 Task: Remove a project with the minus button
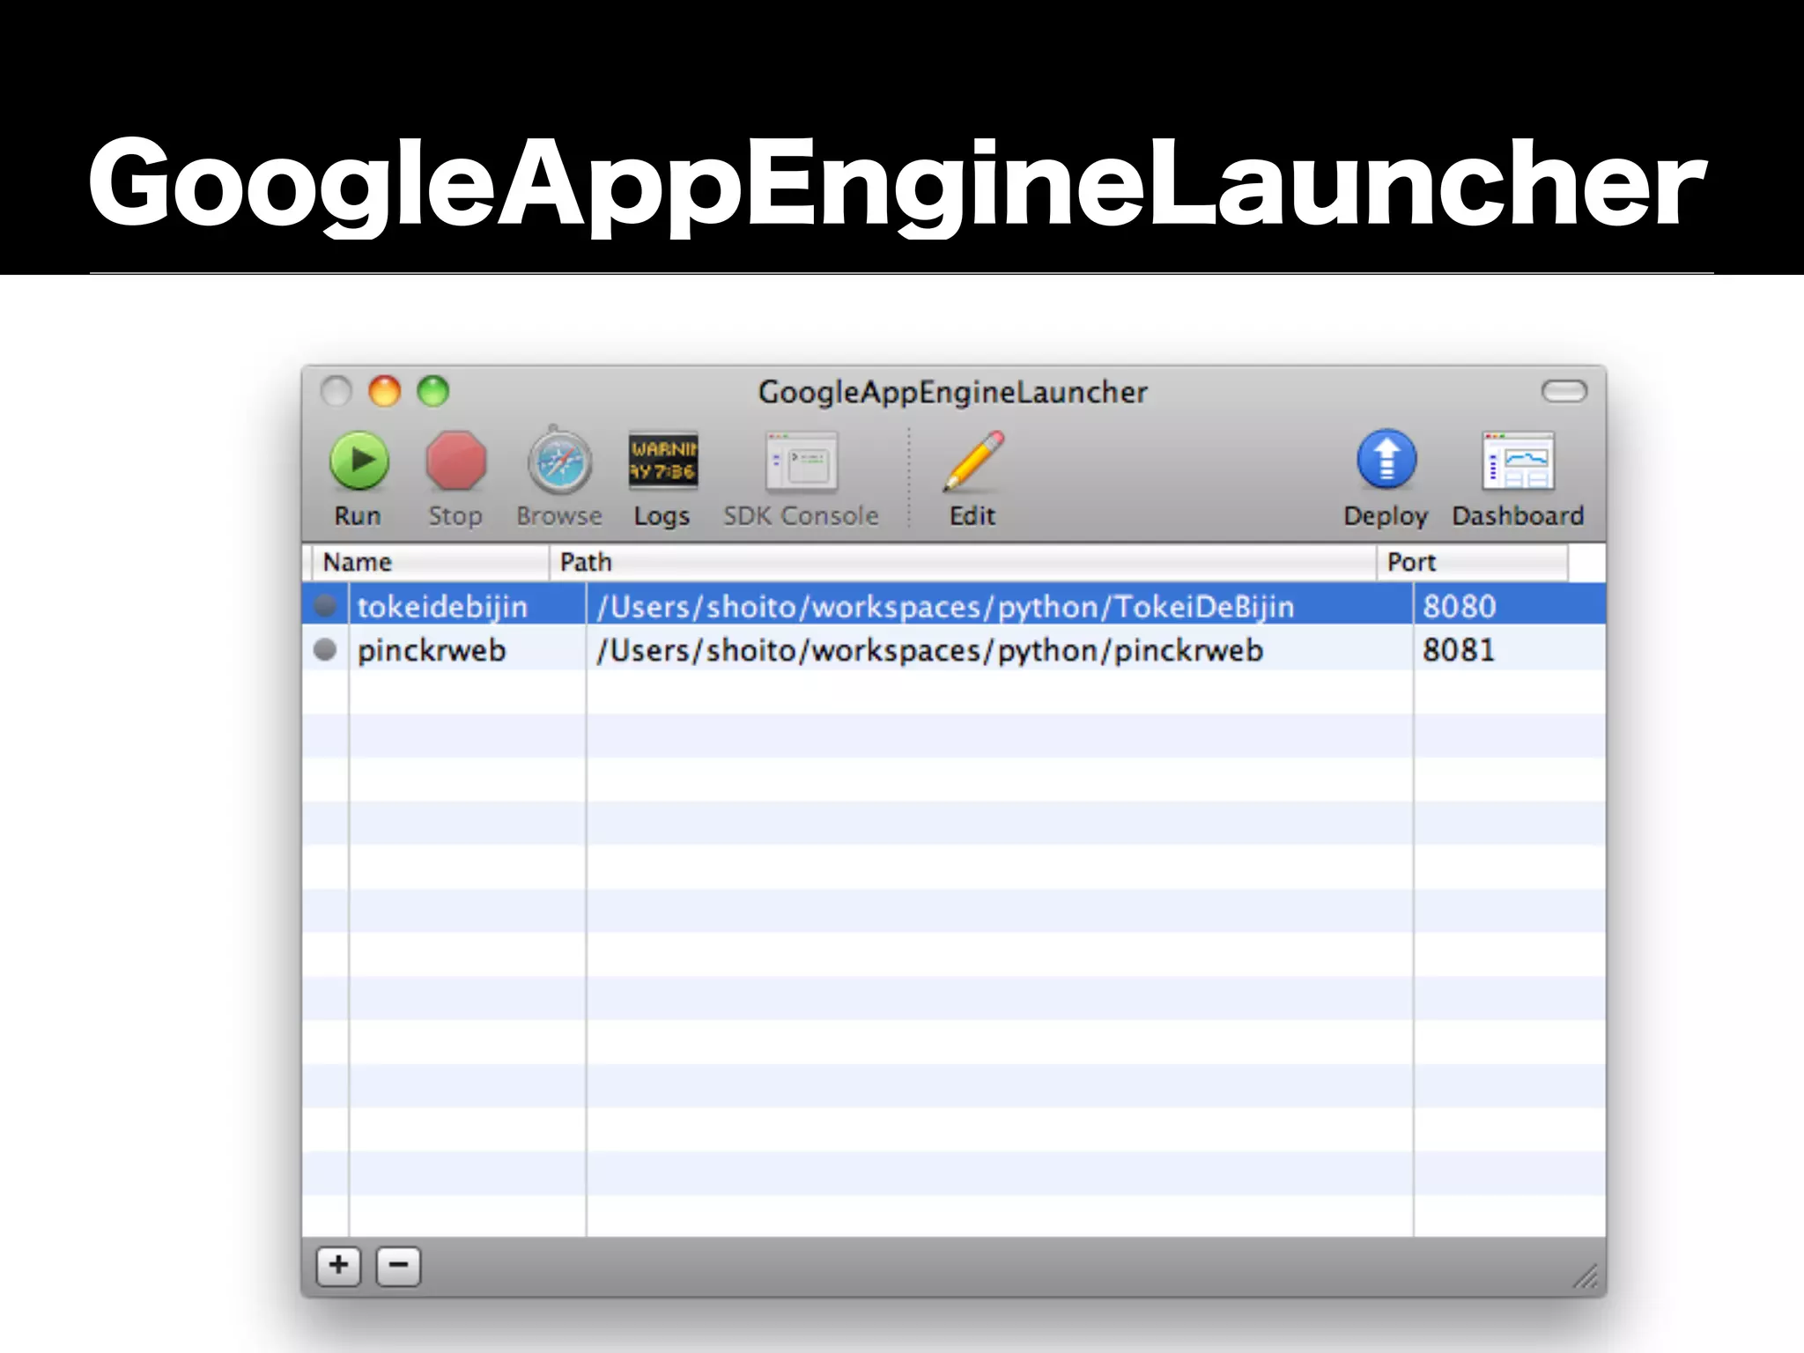398,1267
